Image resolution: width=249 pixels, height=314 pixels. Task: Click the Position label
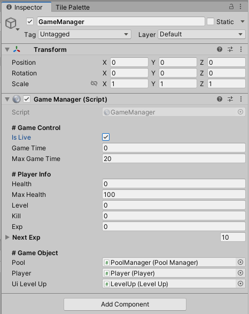(24, 63)
